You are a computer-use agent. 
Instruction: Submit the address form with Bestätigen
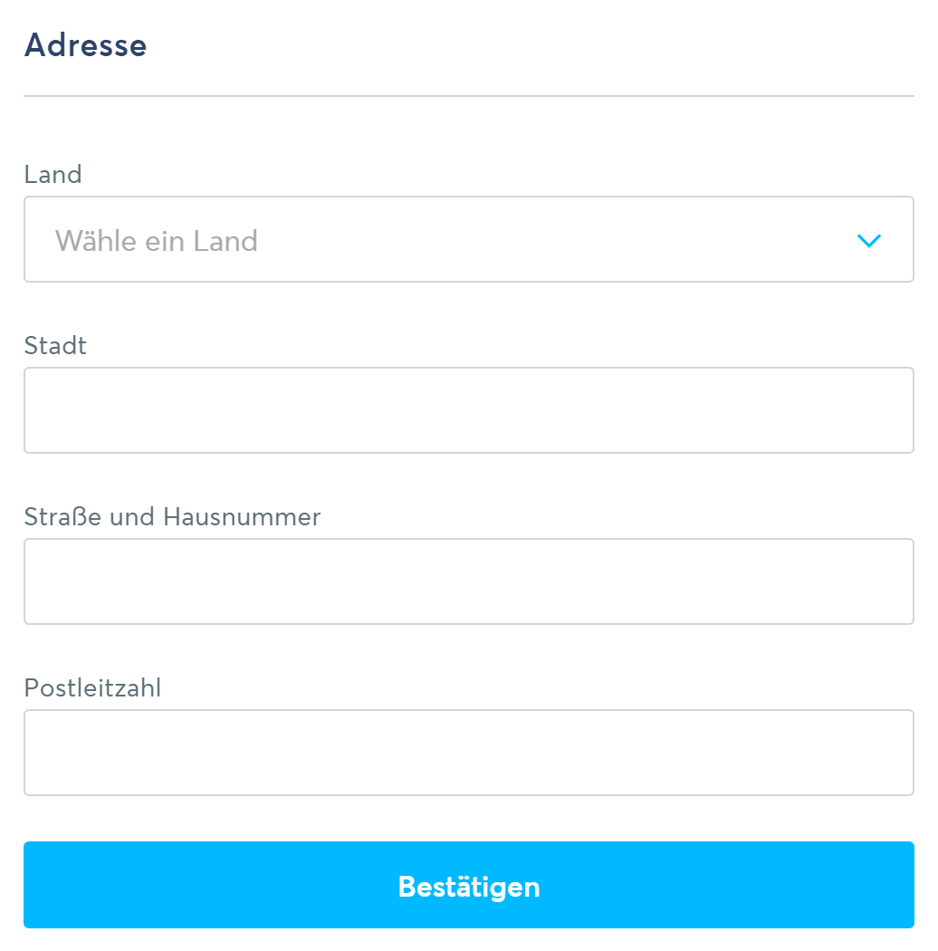(468, 886)
